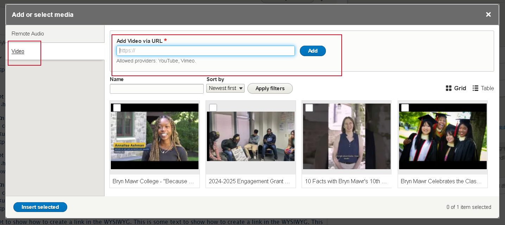The image size is (505, 225).
Task: Check the 10 Facts with Bryn Mawr's 10th checkbox
Action: click(309, 108)
